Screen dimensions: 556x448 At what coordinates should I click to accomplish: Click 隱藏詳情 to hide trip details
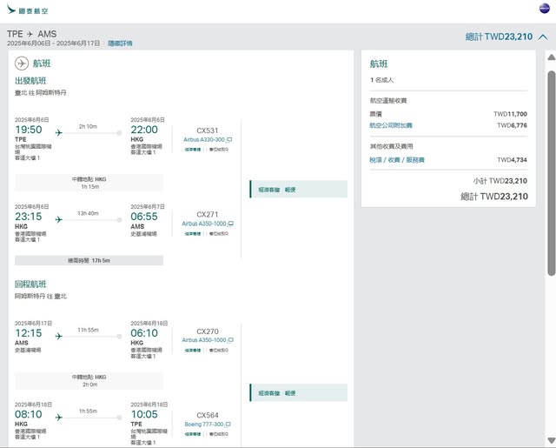(120, 43)
